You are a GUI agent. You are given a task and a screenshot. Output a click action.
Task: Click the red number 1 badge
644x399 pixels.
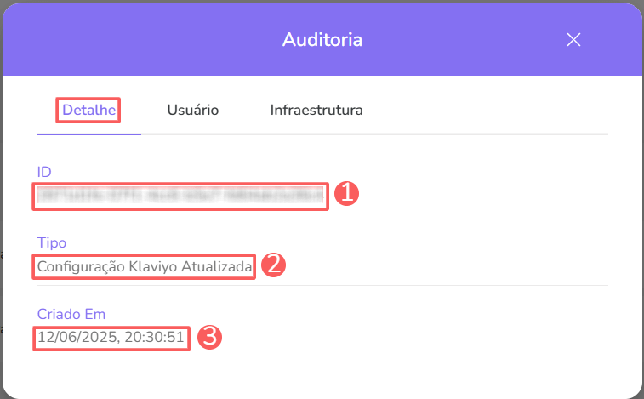[x=346, y=194]
